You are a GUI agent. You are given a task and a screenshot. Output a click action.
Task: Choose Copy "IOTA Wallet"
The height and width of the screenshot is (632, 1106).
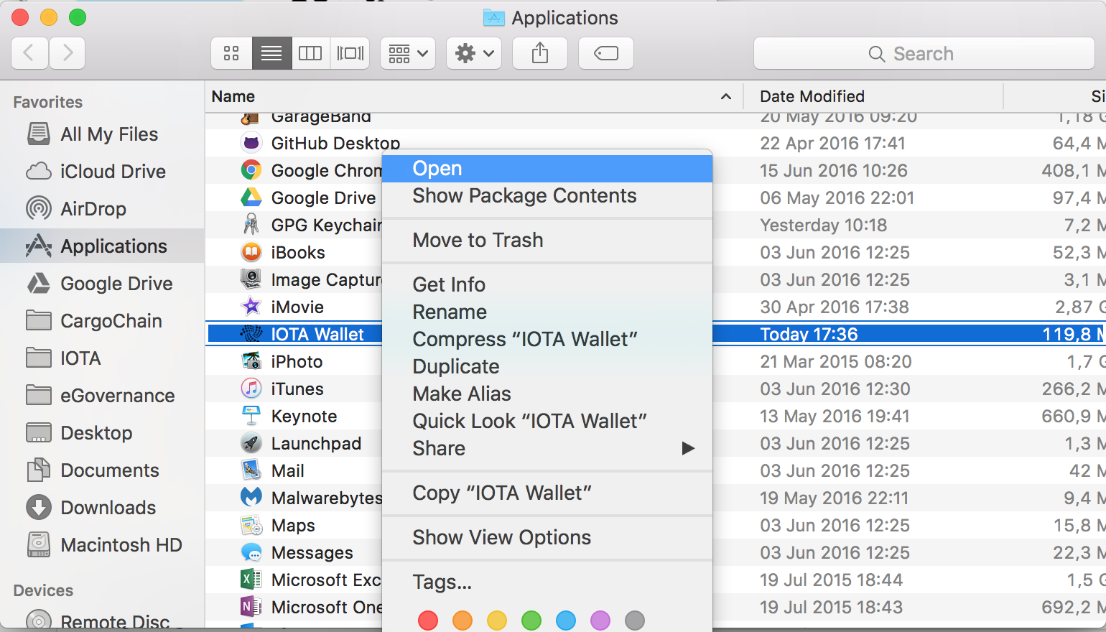pos(547,493)
